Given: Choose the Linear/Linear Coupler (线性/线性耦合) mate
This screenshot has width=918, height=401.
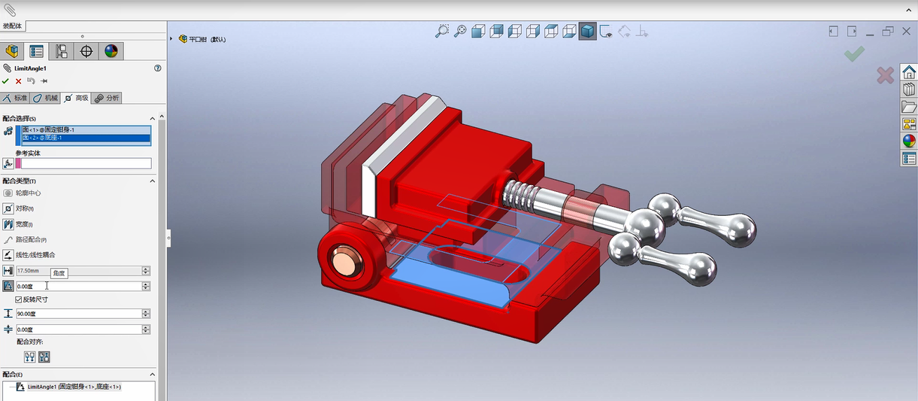Looking at the screenshot, I should click(29, 255).
